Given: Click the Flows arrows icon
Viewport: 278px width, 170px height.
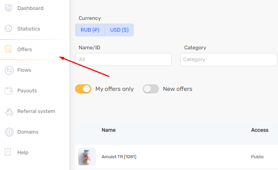Looking at the screenshot, I should 9,70.
